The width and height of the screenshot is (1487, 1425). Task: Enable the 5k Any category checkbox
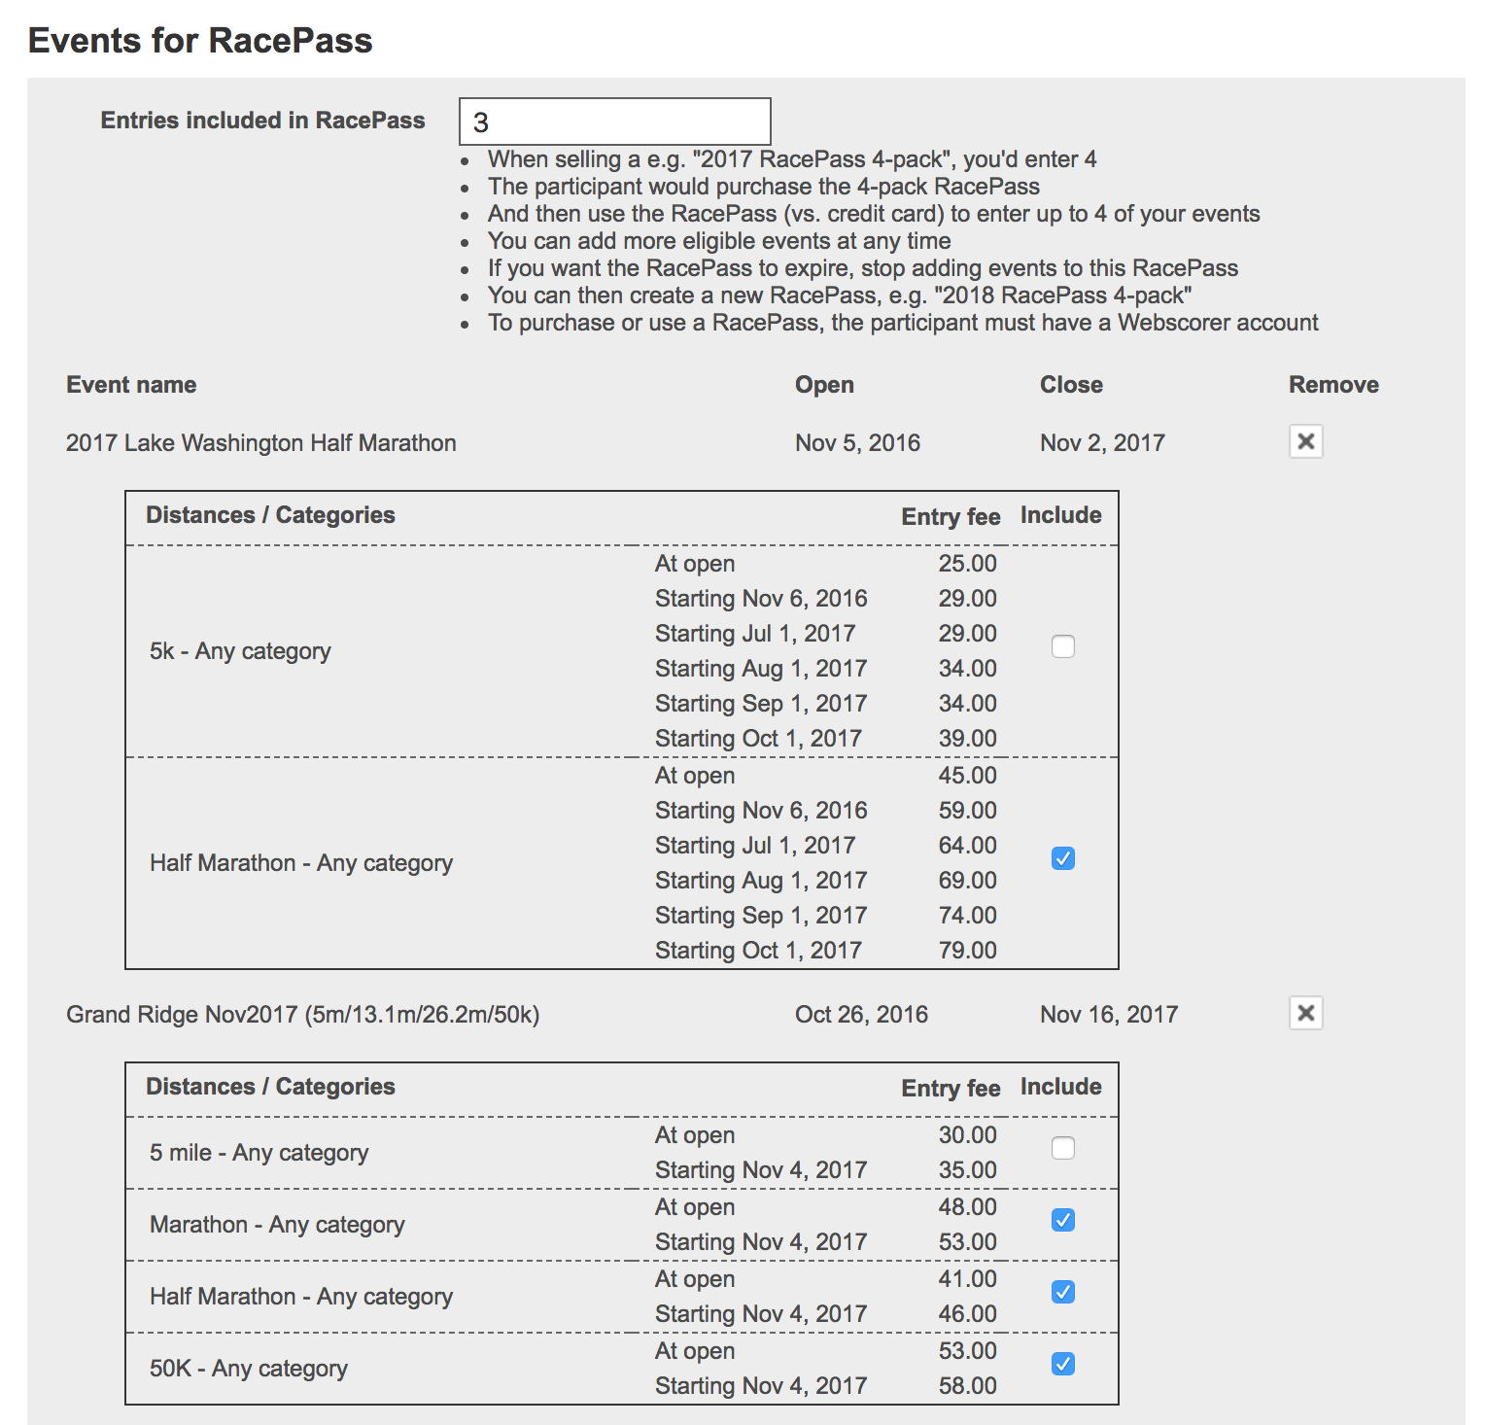pos(1063,646)
